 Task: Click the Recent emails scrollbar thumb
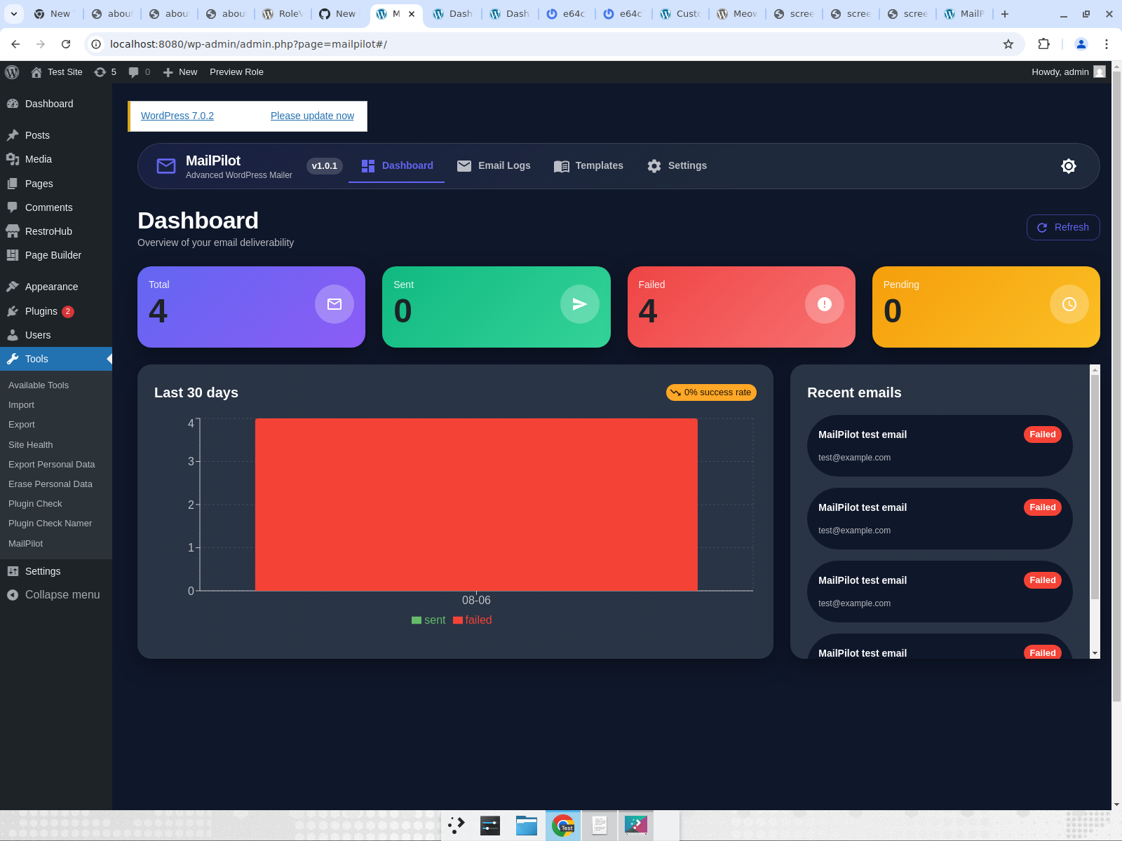pos(1095,487)
